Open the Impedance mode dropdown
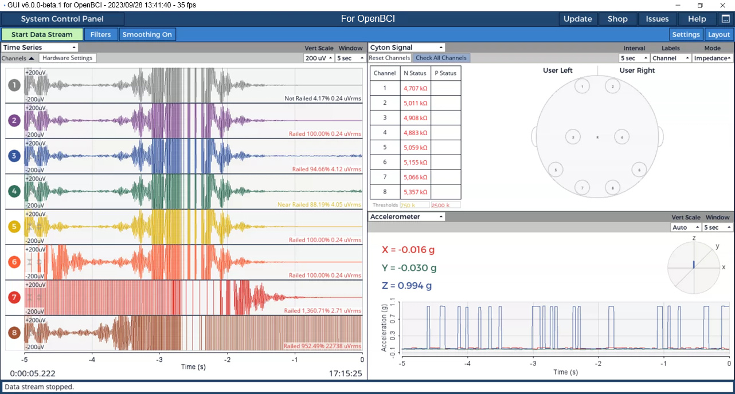Viewport: 735px width, 394px height. click(x=712, y=58)
